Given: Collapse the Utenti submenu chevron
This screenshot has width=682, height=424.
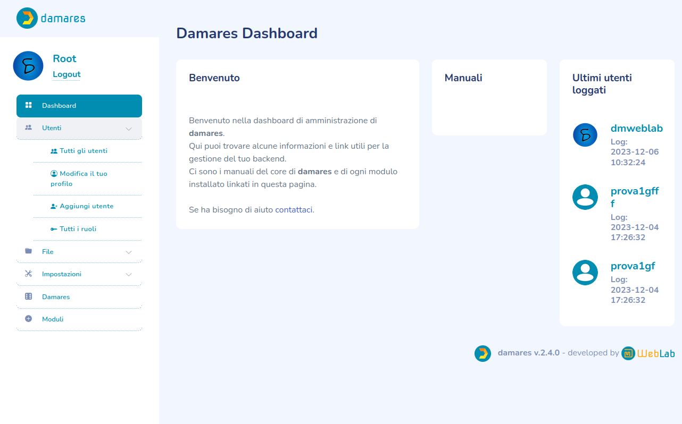Looking at the screenshot, I should (x=129, y=129).
